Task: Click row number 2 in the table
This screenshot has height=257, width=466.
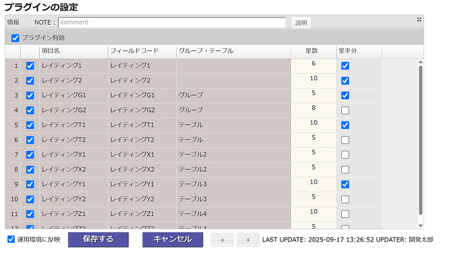Action: [13, 80]
